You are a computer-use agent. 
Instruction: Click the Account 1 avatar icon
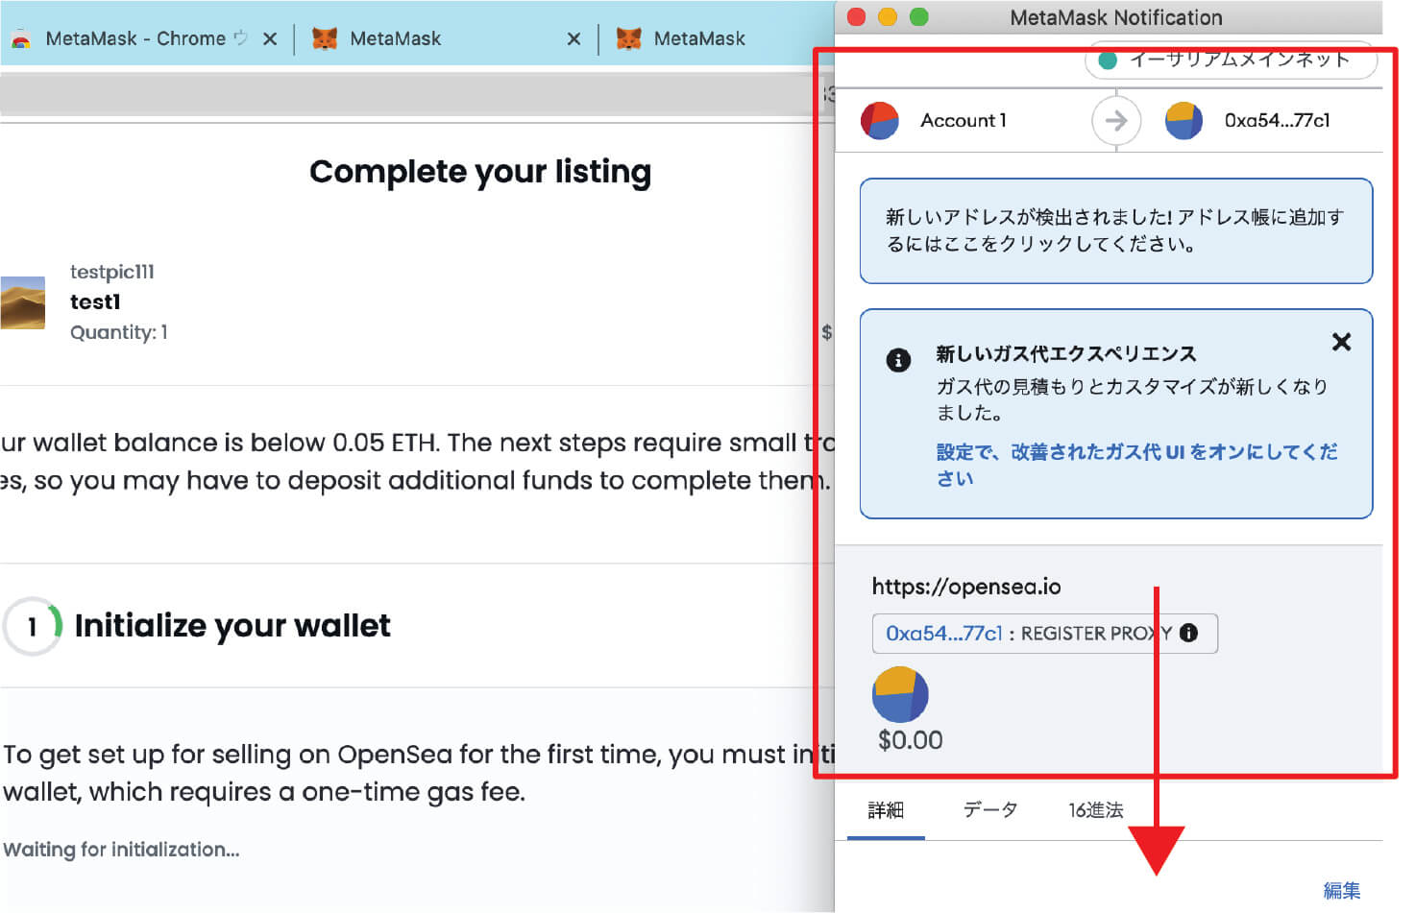click(879, 121)
